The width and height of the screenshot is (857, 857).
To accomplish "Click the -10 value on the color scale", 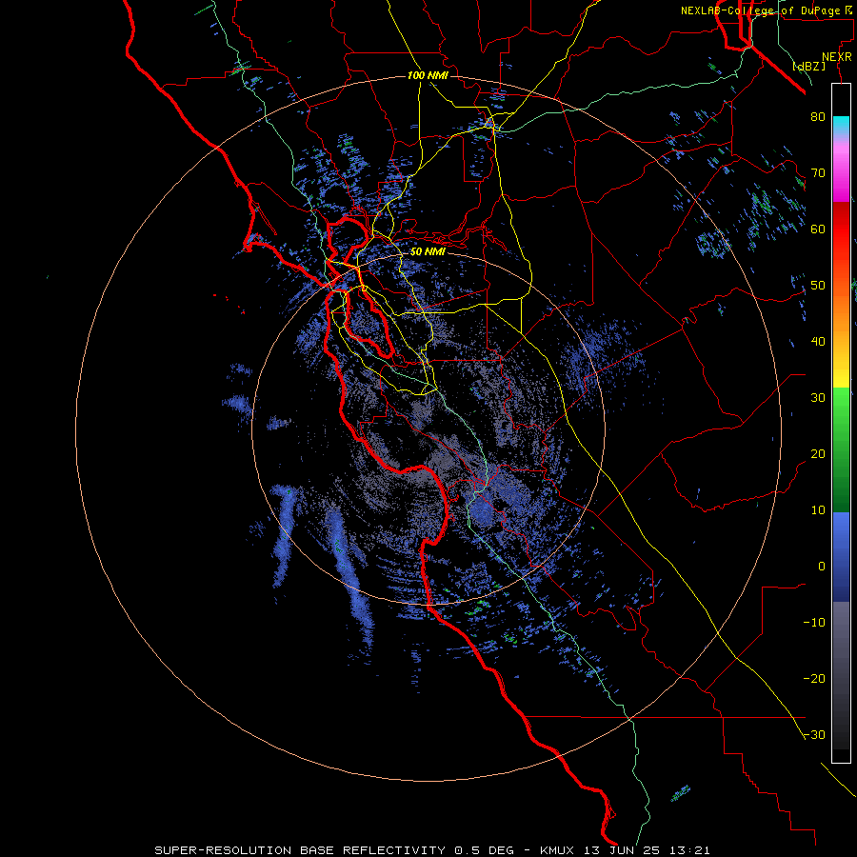I will (814, 623).
